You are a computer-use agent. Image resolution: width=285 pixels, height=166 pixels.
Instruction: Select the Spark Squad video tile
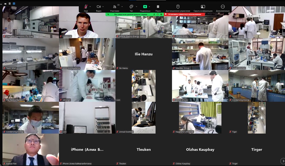[257, 22]
